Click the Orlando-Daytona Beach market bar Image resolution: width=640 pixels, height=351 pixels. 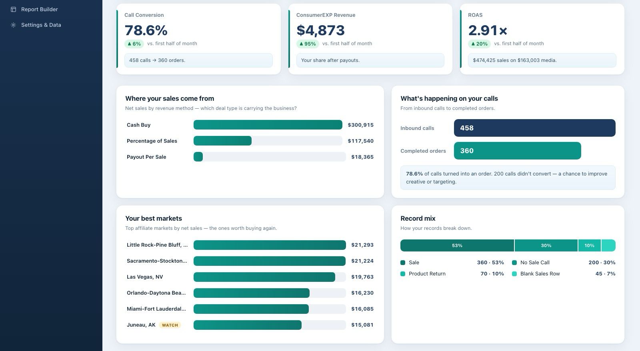pyautogui.click(x=252, y=293)
